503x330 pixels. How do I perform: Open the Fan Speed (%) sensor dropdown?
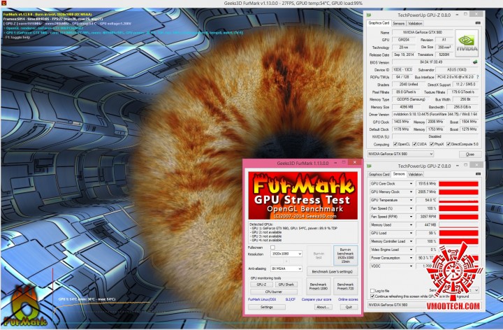click(411, 208)
